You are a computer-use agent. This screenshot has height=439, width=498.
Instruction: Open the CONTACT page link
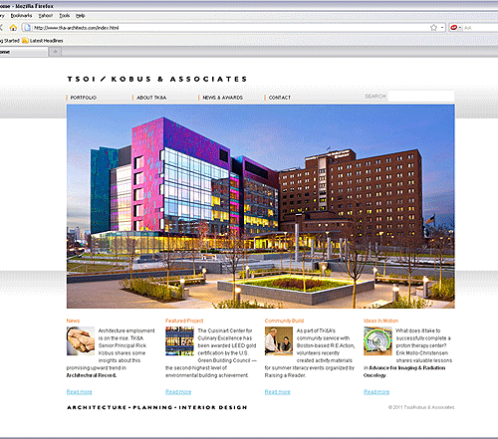pyautogui.click(x=280, y=98)
